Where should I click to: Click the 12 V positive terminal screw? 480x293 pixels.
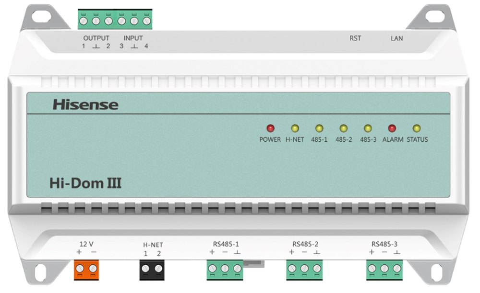(x=80, y=269)
